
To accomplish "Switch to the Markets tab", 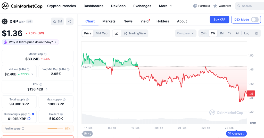I will 109,21.
